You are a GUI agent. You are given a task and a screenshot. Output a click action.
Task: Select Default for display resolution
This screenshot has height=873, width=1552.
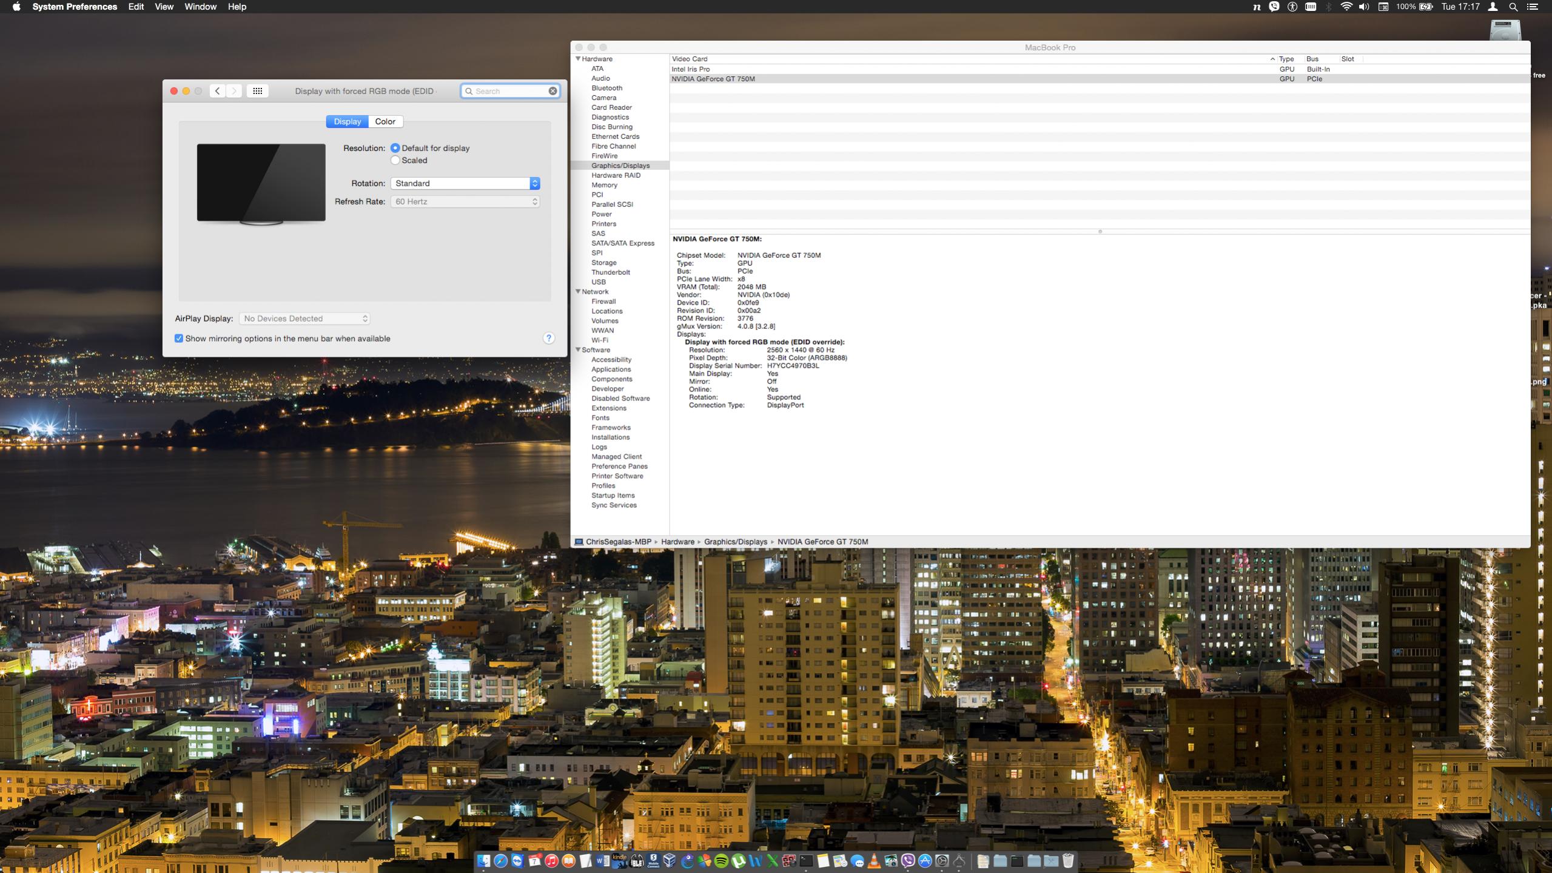click(x=395, y=148)
